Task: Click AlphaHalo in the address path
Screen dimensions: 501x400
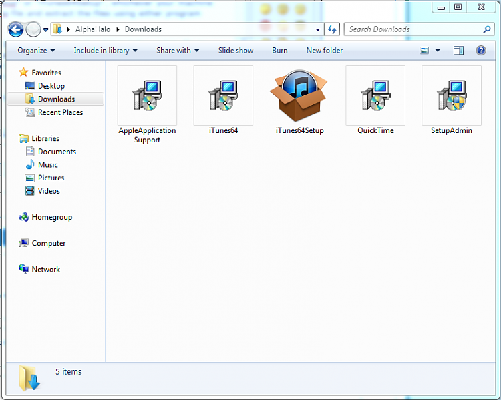Action: coord(93,29)
